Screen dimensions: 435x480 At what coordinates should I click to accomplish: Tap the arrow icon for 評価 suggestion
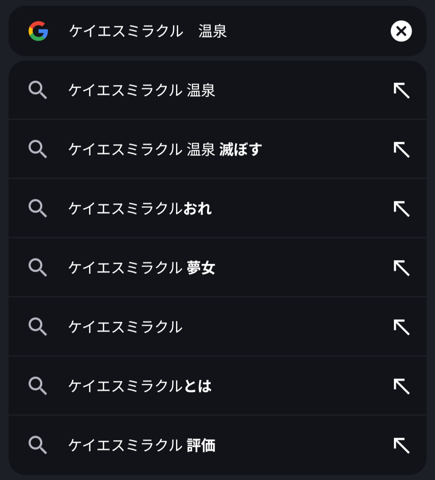tap(402, 445)
